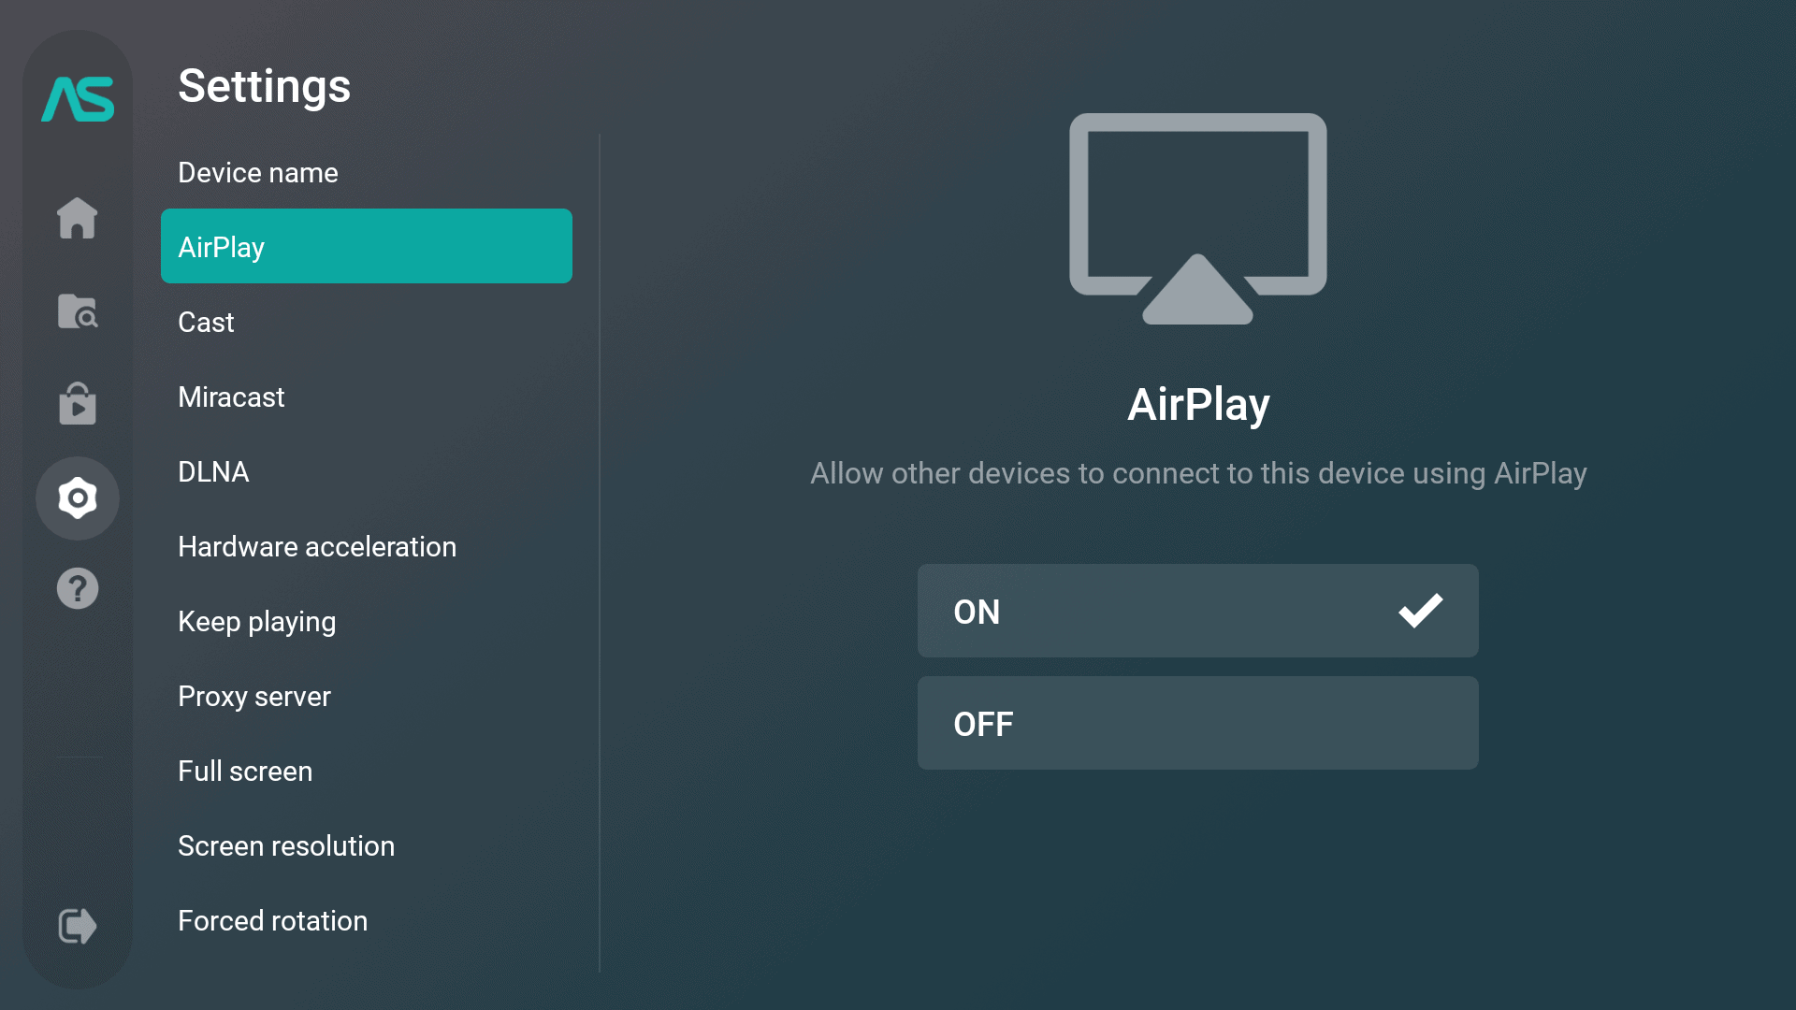Open the store bag sidebar icon
This screenshot has width=1796, height=1010.
click(x=78, y=403)
